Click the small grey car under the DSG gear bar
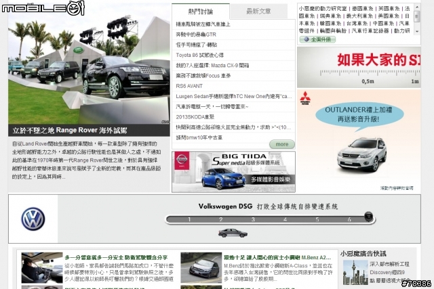This screenshot has width=434, height=289. click(x=233, y=233)
